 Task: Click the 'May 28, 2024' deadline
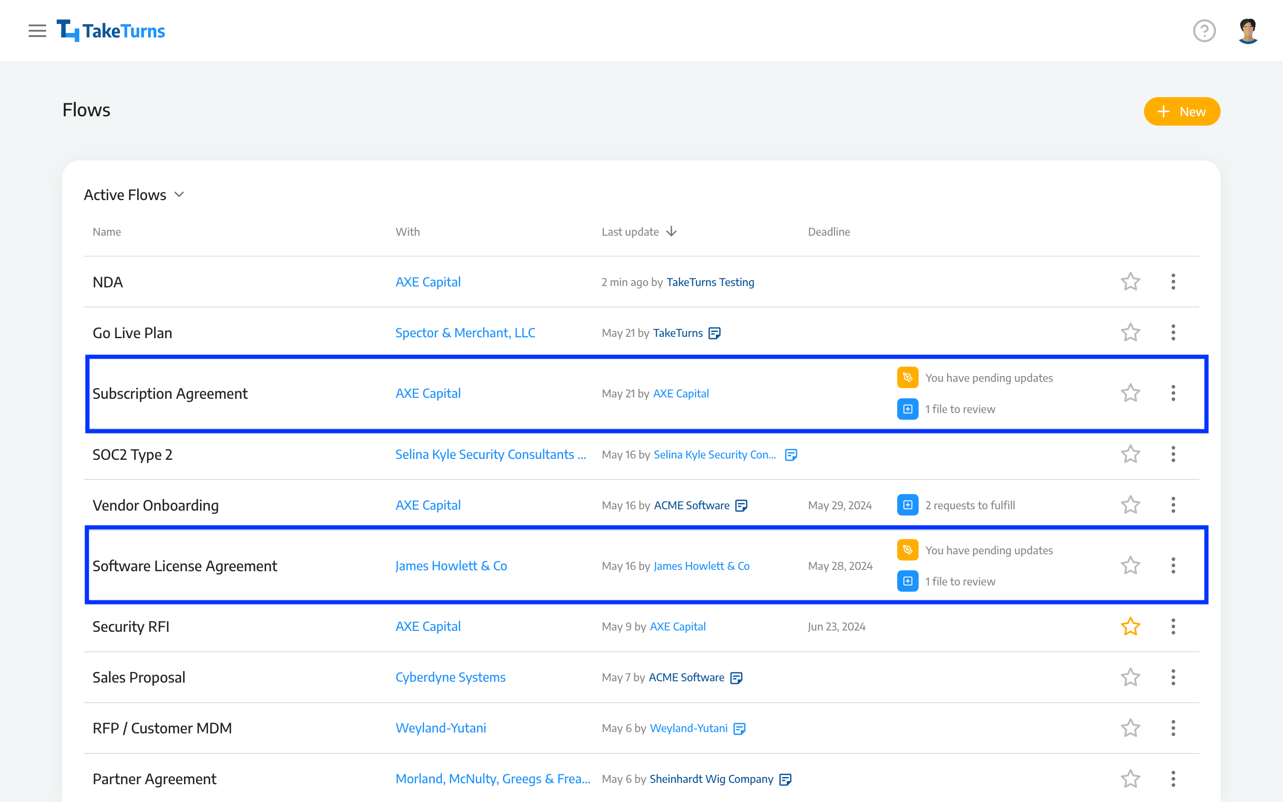840,566
